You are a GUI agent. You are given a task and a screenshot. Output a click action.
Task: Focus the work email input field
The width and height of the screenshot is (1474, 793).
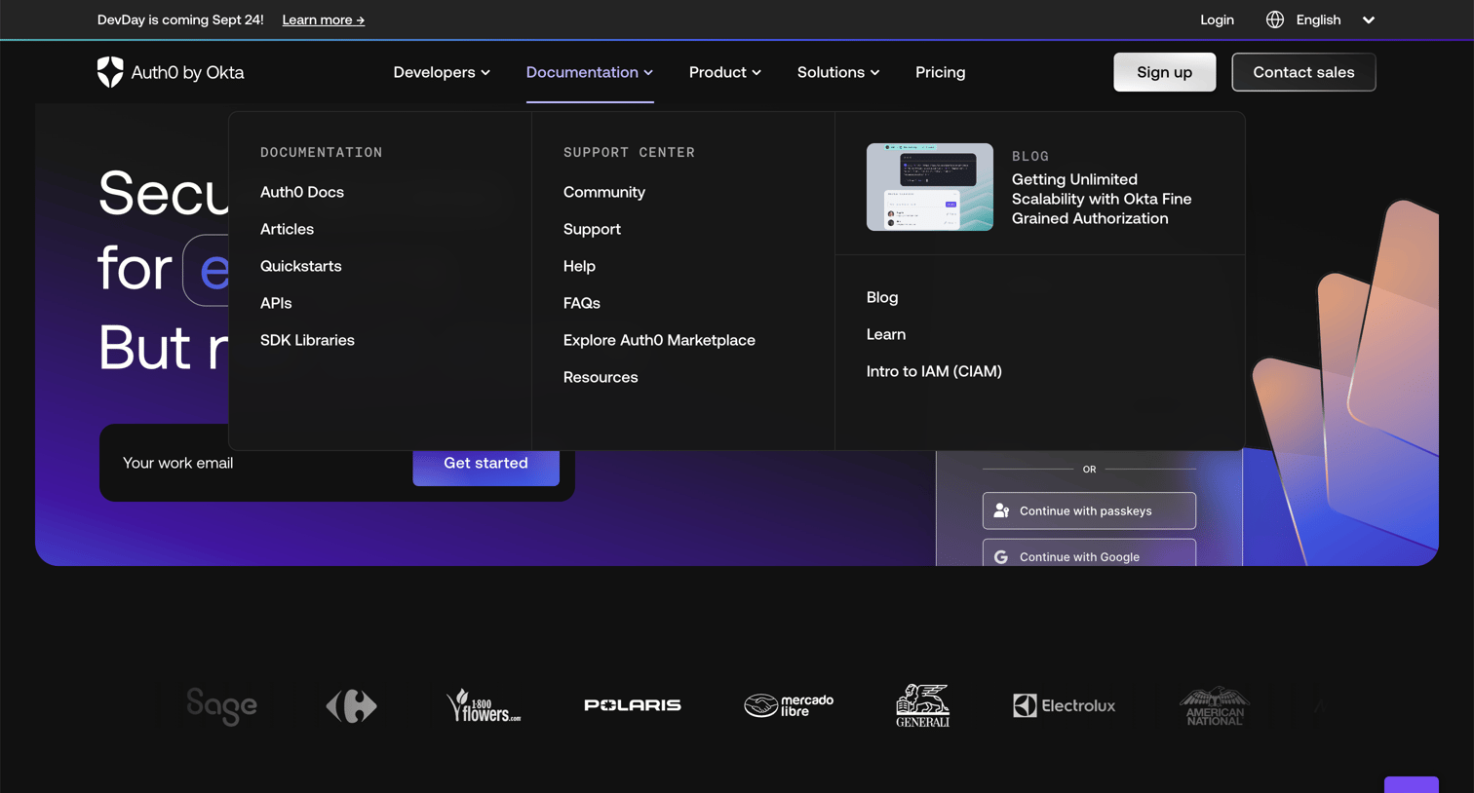tap(255, 463)
